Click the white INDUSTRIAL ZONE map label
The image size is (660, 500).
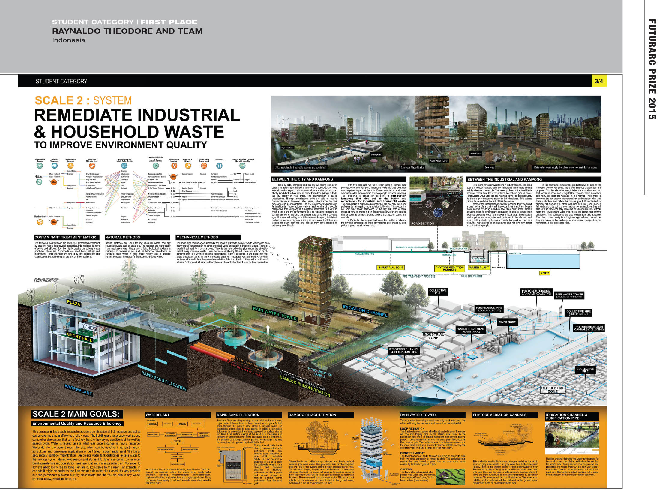click(x=433, y=336)
